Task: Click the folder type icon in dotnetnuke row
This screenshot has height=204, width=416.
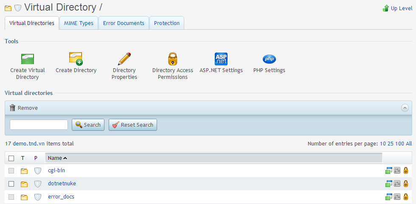Action: [x=24, y=184]
